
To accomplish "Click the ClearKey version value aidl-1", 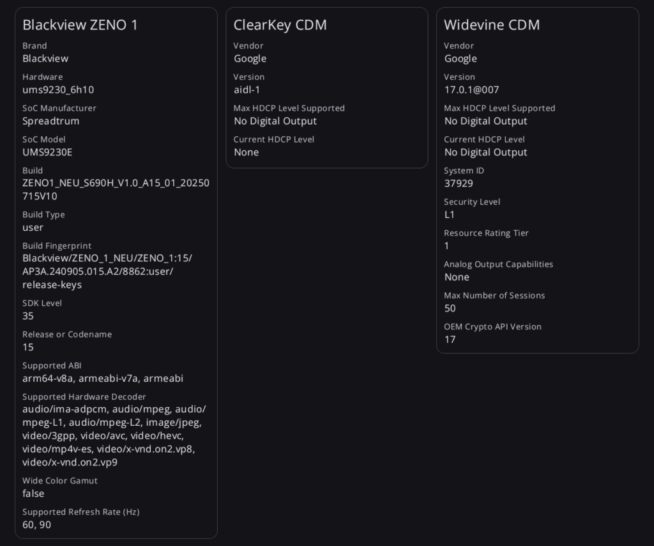I will tap(247, 90).
